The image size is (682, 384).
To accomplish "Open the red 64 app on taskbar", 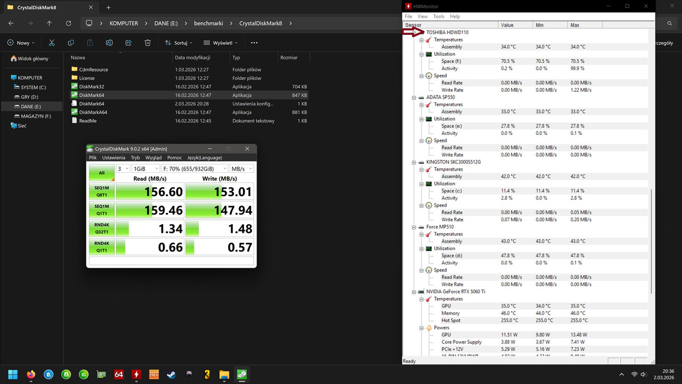I will (119, 374).
